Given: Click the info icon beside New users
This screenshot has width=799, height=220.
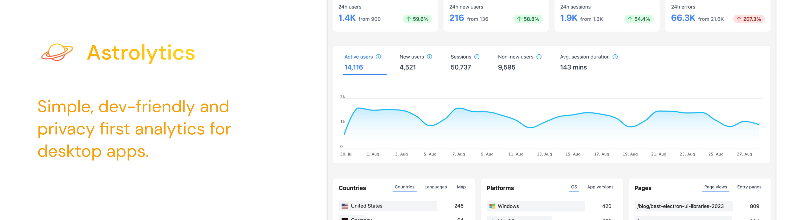Looking at the screenshot, I should click(429, 57).
